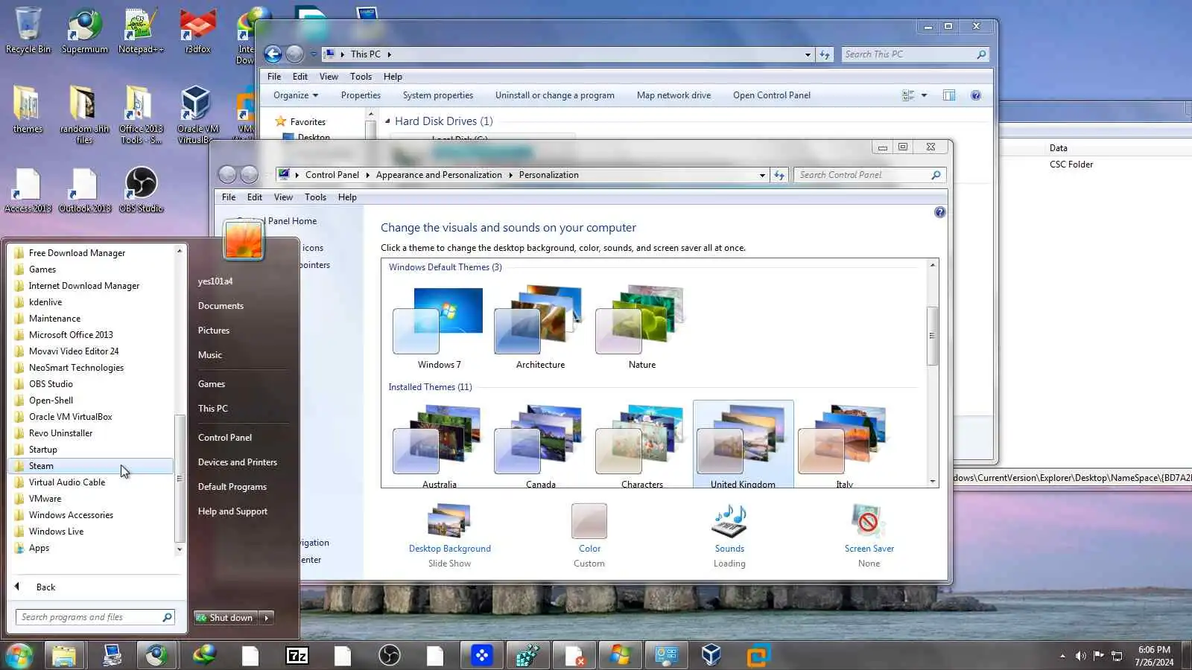Image resolution: width=1192 pixels, height=670 pixels.
Task: Click the taskbar clock showing 6:06 PM
Action: pos(1154,656)
